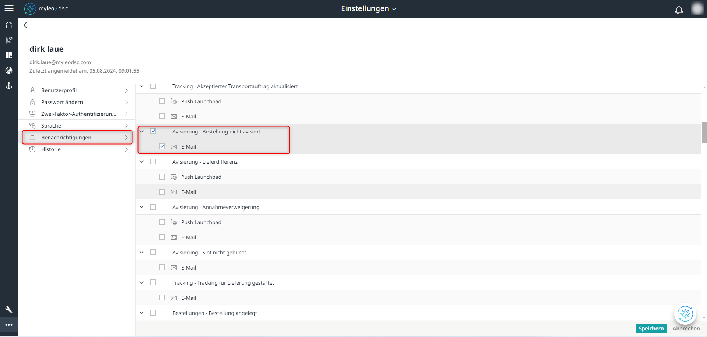The width and height of the screenshot is (707, 337).
Task: Click the Historie clock icon
Action: (x=32, y=149)
